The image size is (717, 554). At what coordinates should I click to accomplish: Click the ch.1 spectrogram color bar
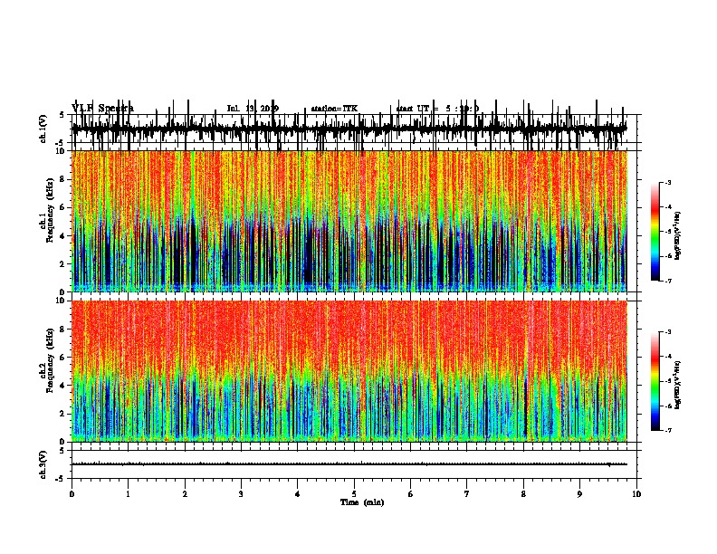(655, 232)
